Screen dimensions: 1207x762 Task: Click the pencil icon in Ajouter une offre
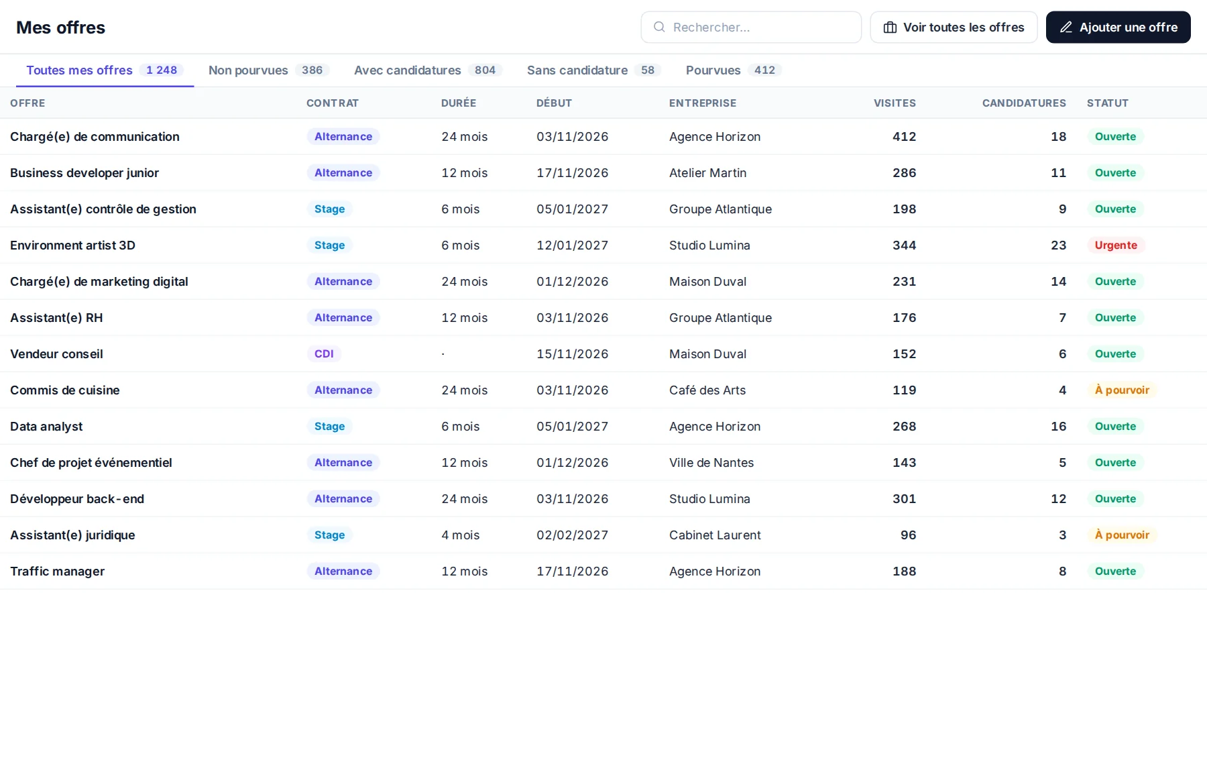(1066, 28)
